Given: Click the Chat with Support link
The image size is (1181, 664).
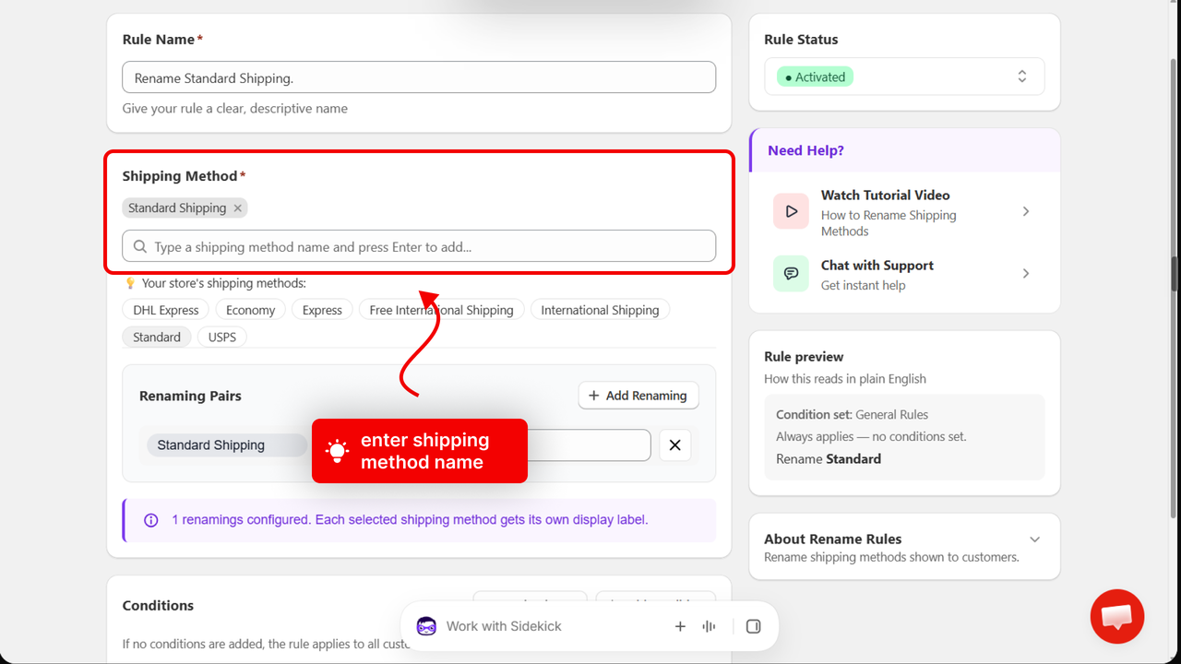Looking at the screenshot, I should click(x=877, y=266).
